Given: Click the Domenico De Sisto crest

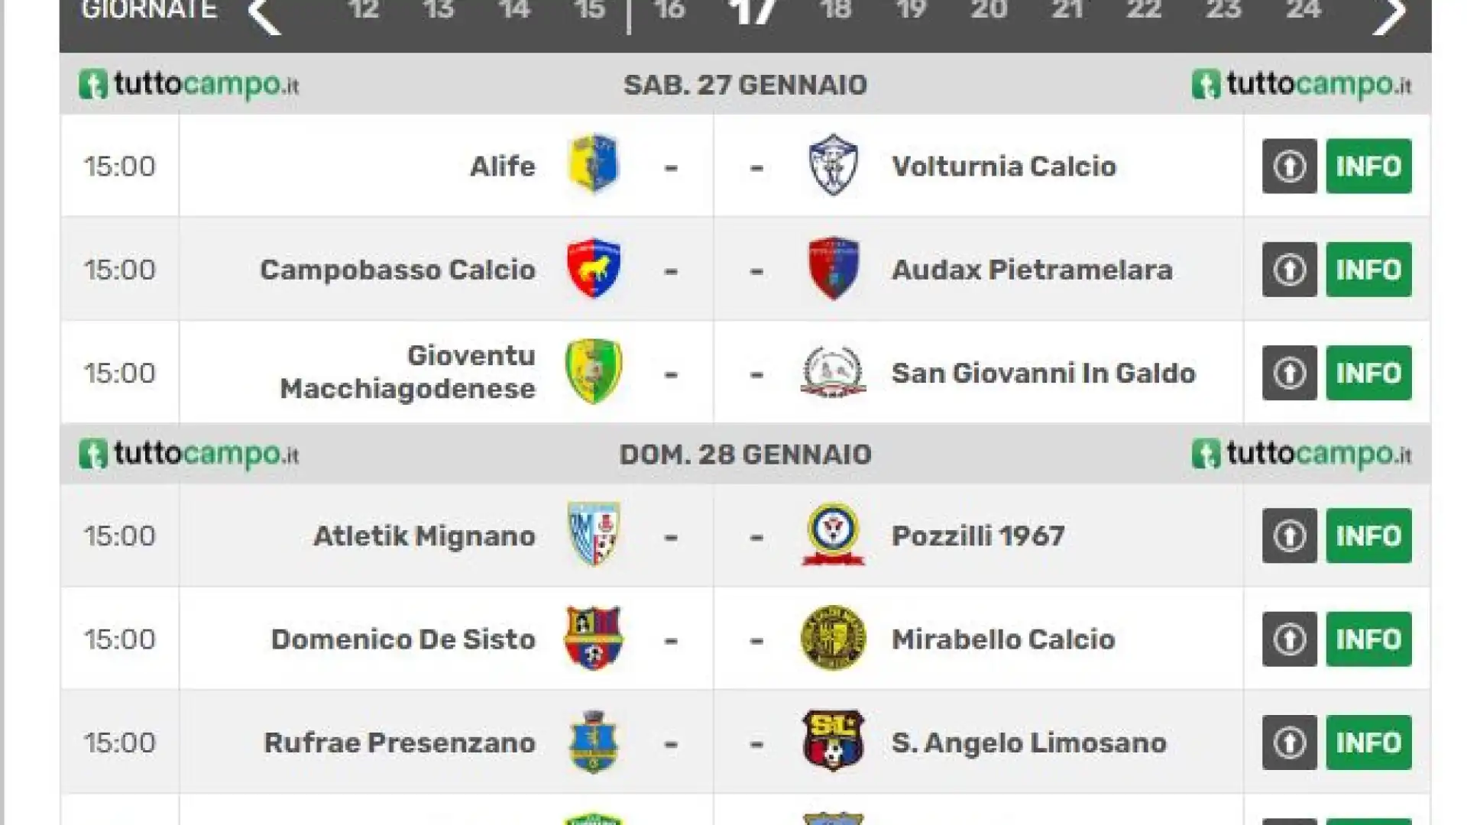Looking at the screenshot, I should pyautogui.click(x=594, y=639).
